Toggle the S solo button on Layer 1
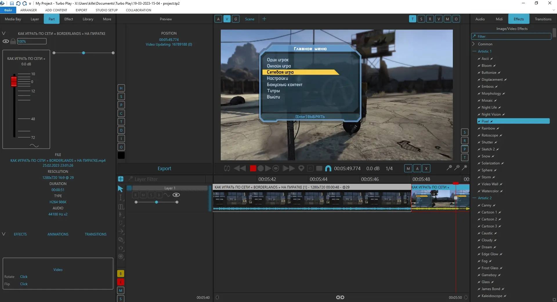The height and width of the screenshot is (302, 557). [x=151, y=195]
